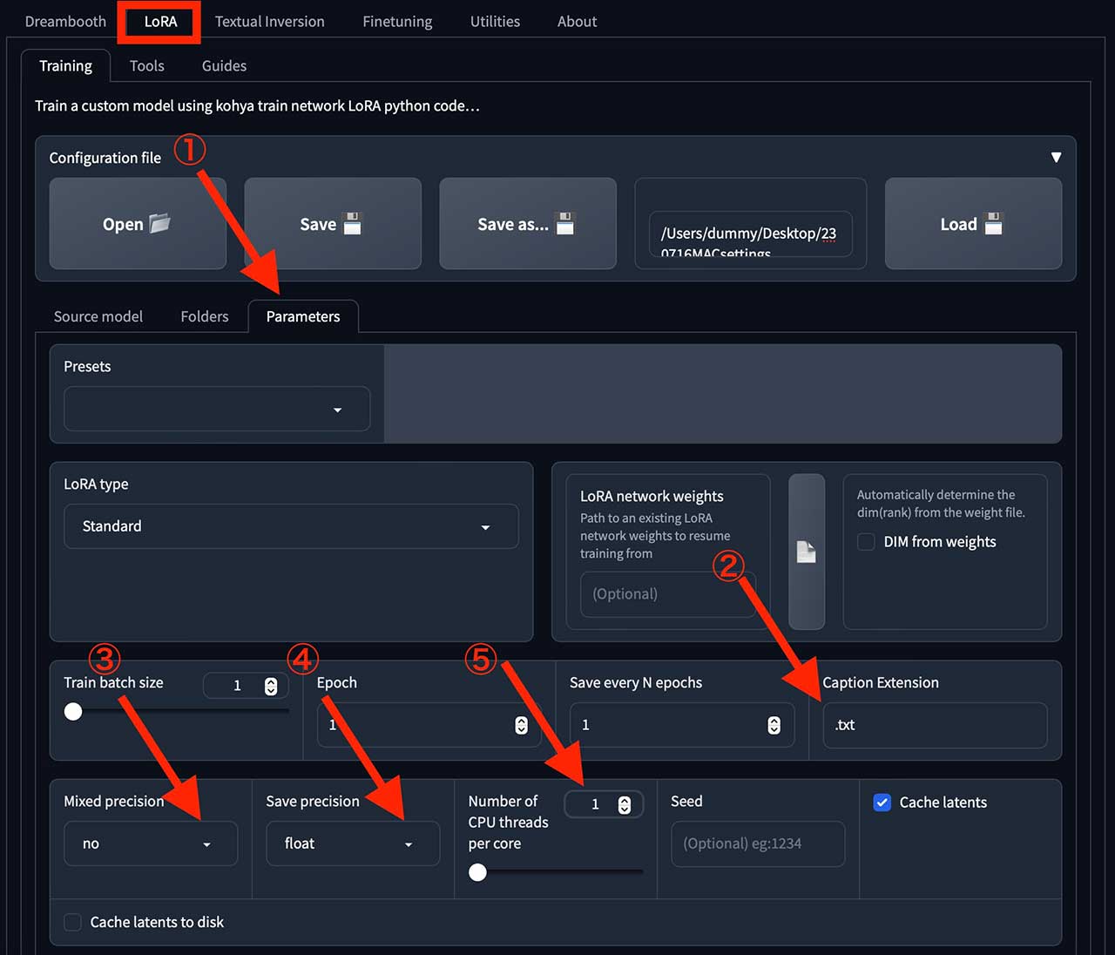Click the Load configuration disk icon
This screenshot has height=955, width=1115.
click(994, 224)
